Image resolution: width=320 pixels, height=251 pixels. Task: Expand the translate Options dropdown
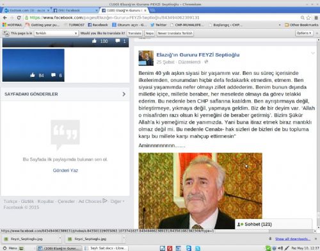304,33
